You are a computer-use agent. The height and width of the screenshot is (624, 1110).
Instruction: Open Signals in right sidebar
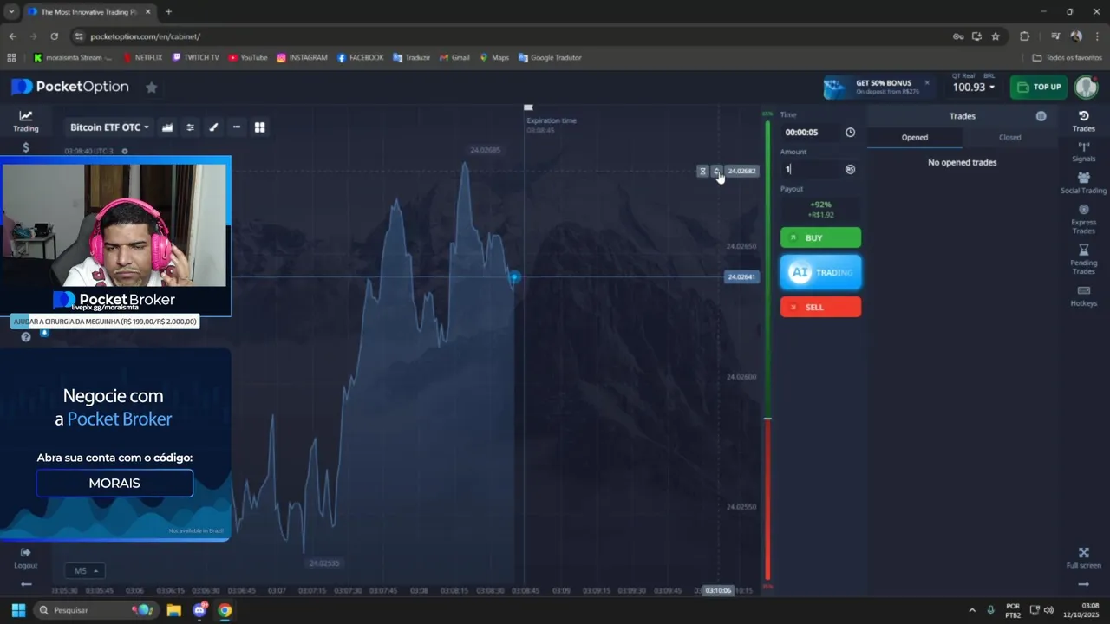coord(1083,153)
